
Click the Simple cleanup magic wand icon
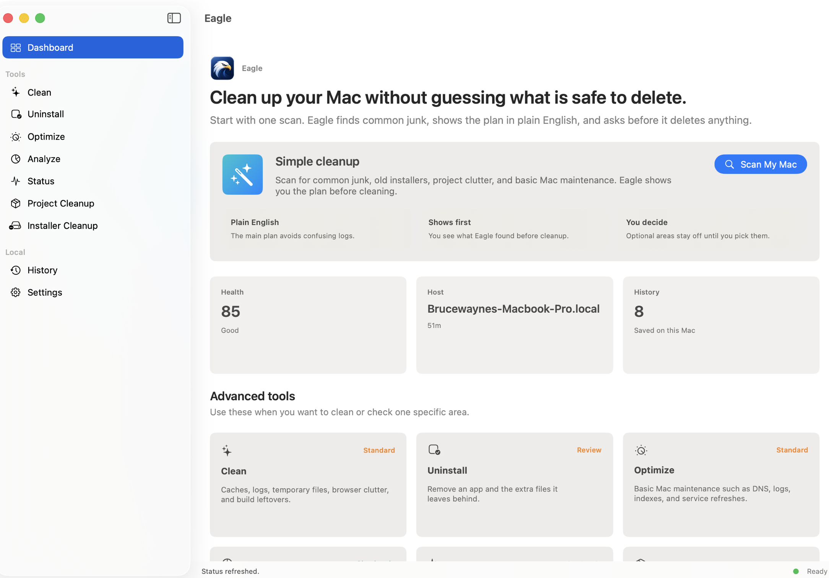tap(242, 174)
